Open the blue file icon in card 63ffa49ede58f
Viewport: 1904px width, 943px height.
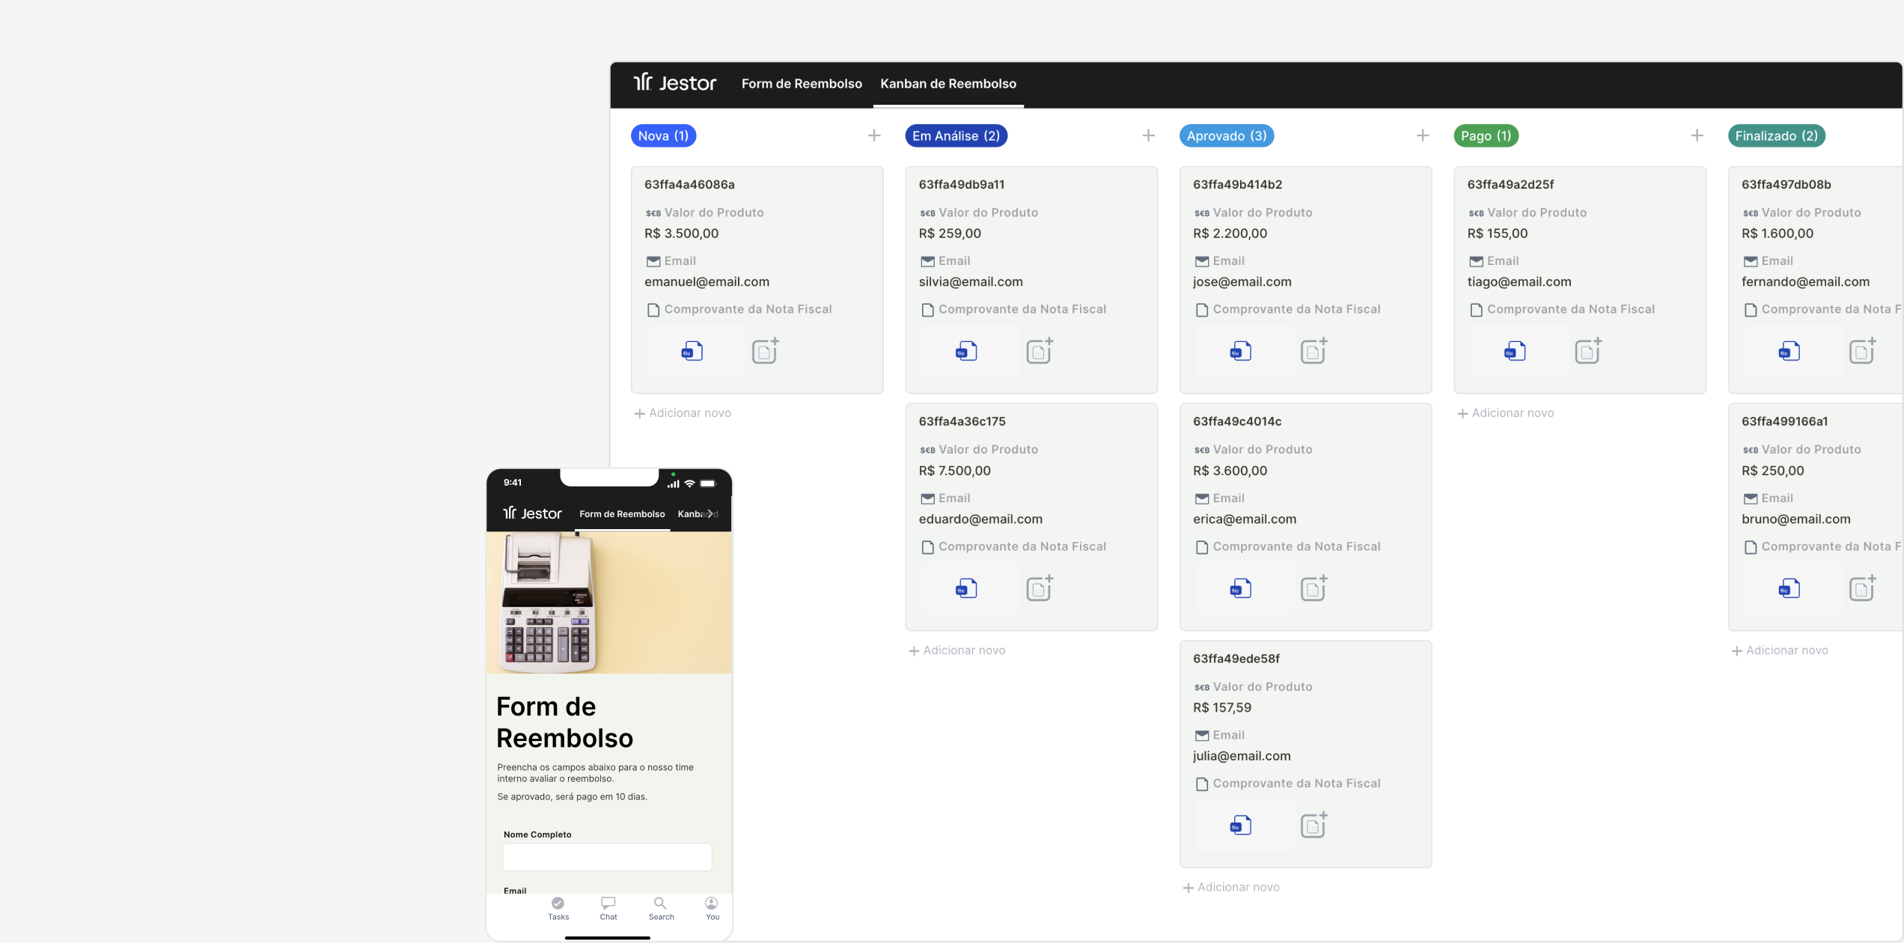pos(1240,825)
